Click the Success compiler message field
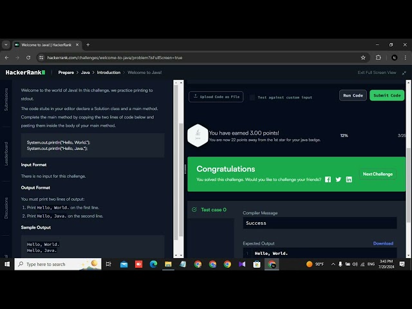Screen dimensions: 412x309 [x=320, y=223]
